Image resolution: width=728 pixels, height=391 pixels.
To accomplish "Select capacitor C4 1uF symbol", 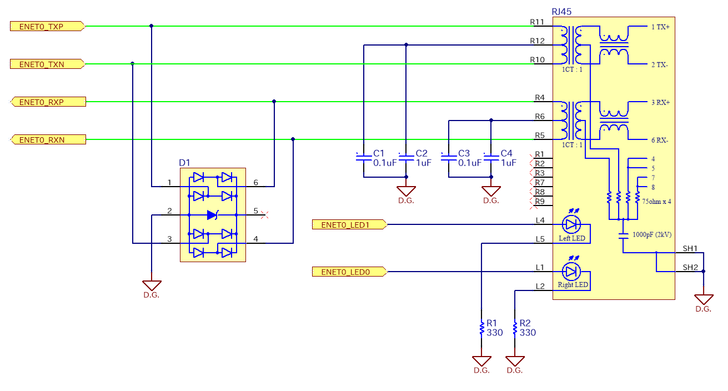I will click(x=491, y=158).
